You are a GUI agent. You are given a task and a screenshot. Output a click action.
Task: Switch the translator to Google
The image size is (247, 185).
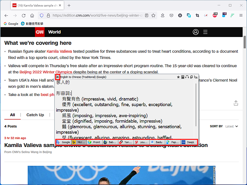click(63, 142)
